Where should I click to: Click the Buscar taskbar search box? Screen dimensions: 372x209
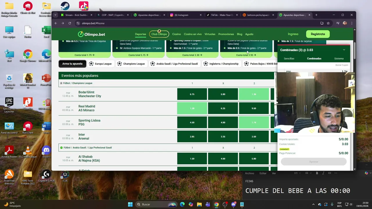(157, 204)
